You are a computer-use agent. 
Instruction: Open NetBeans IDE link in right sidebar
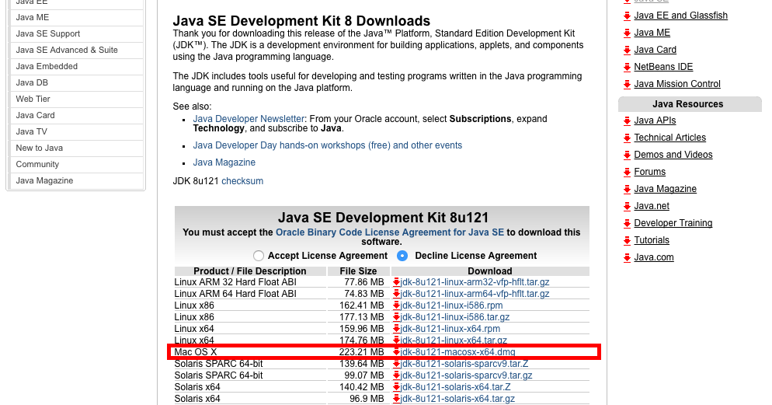click(663, 67)
